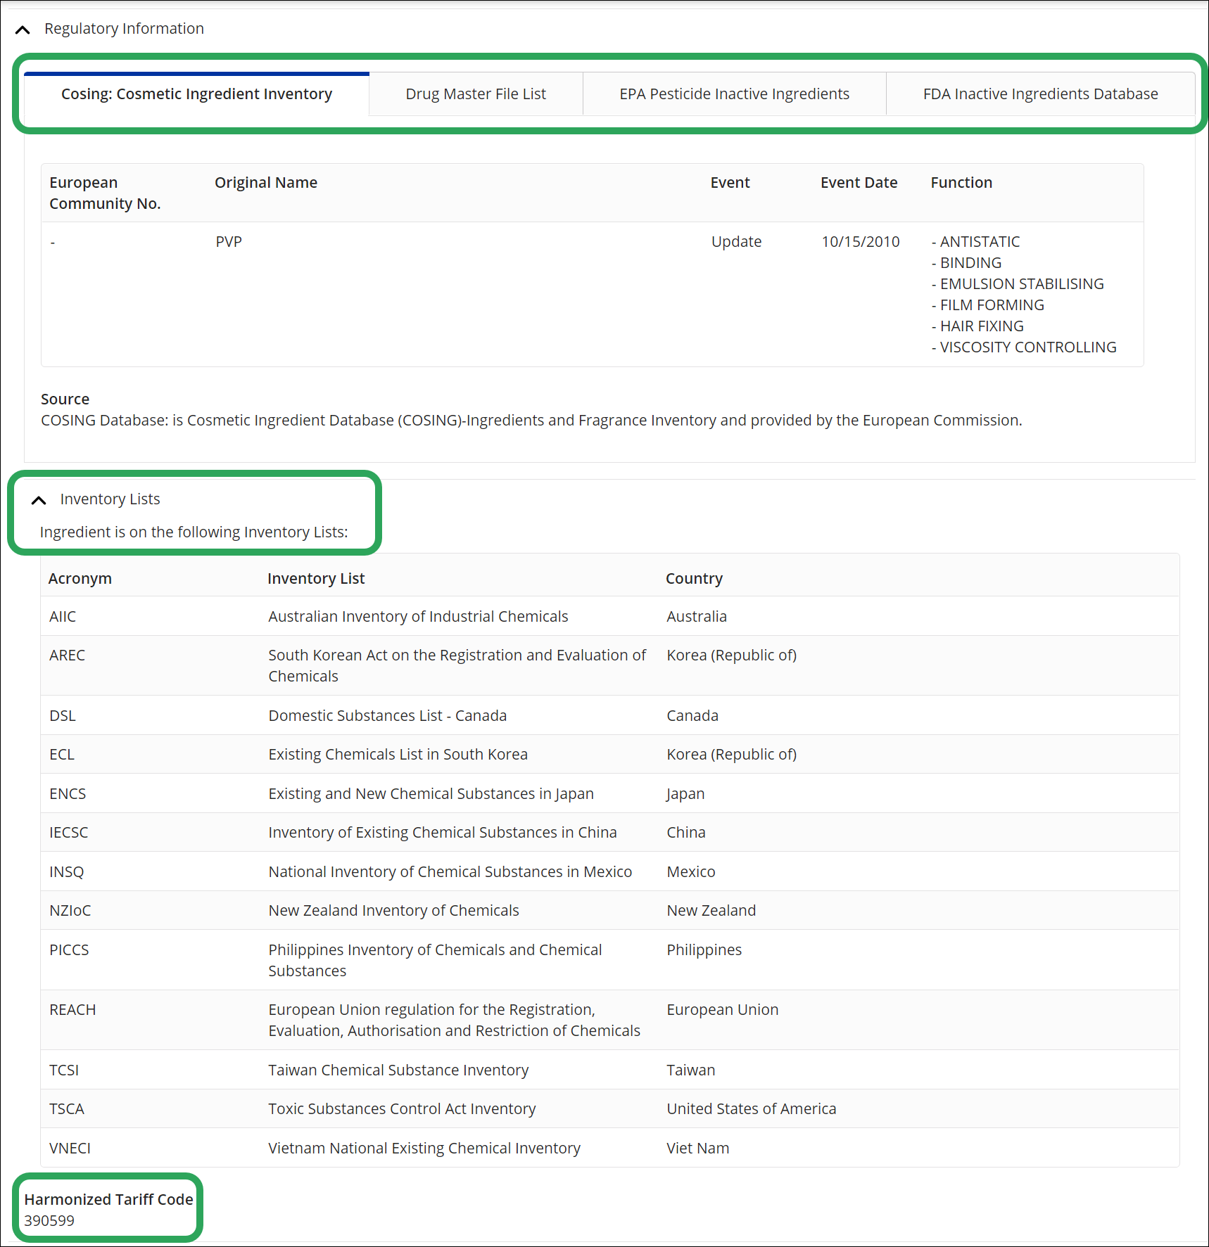
Task: Select the Cosing: Cosmetic Ingredient Inventory tab
Action: [x=196, y=94]
